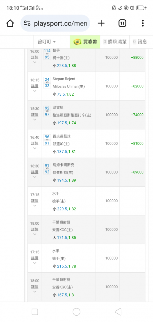Click 詳情 link for 16:15 match
The height and width of the screenshot is (322, 153).
(x=35, y=86)
